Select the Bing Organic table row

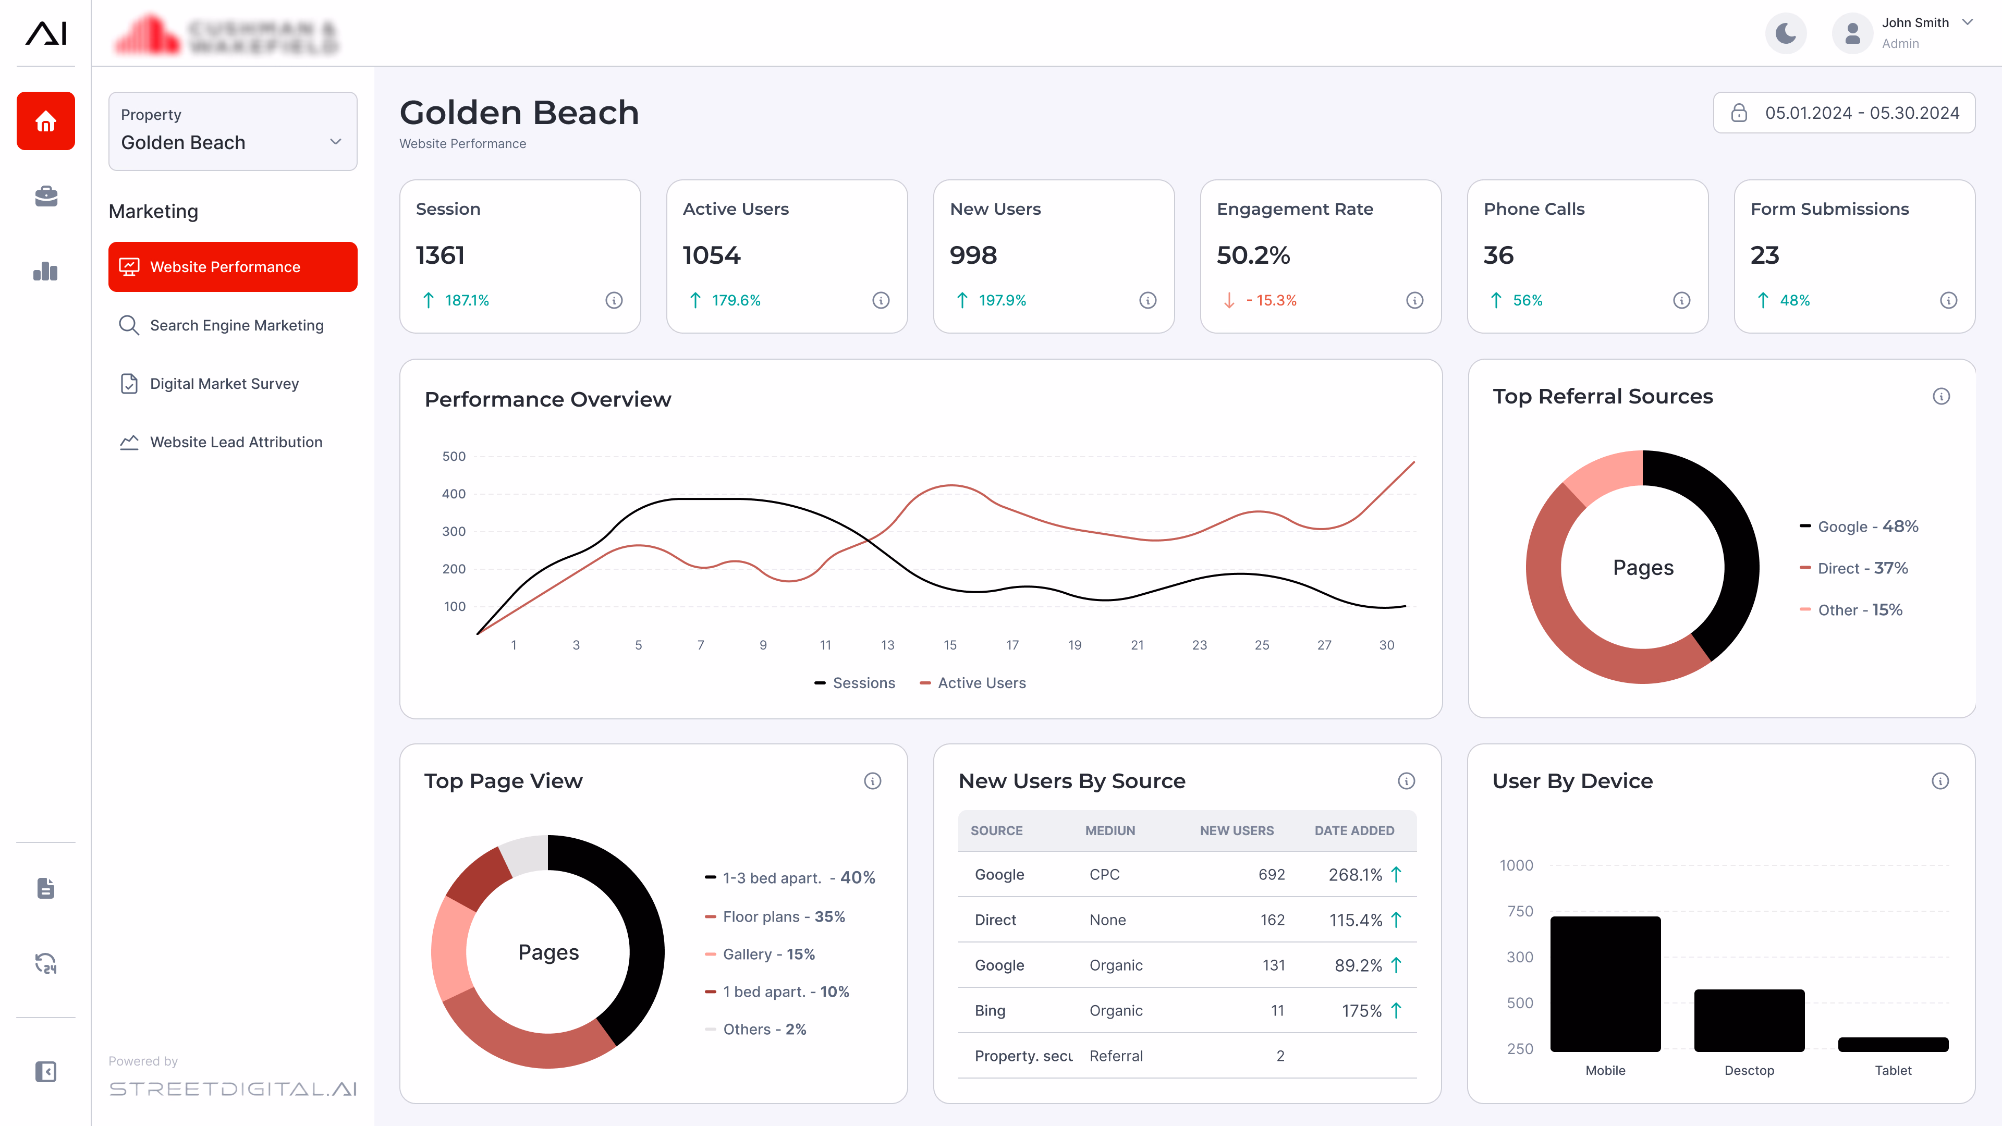[1188, 1011]
